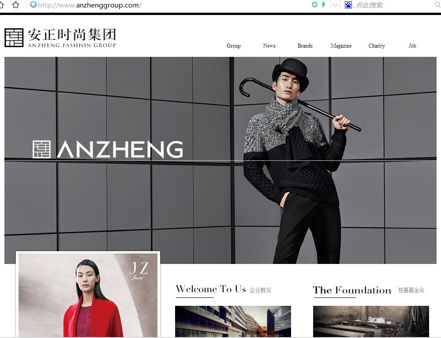The width and height of the screenshot is (441, 338).
Task: Click the green refresh swirl icon
Action: (x=315, y=5)
